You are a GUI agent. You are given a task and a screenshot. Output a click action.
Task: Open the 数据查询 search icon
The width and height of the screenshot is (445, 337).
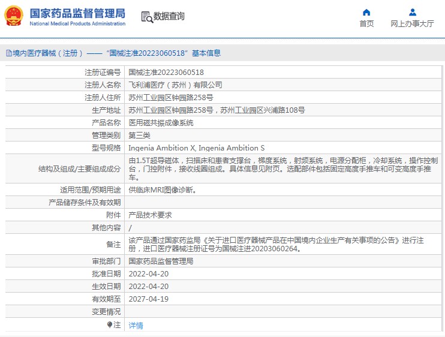pos(147,17)
